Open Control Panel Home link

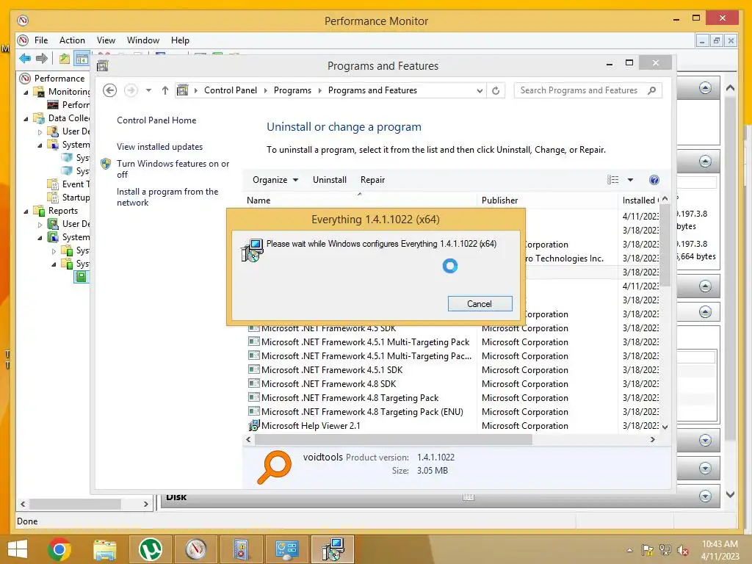[x=156, y=120]
